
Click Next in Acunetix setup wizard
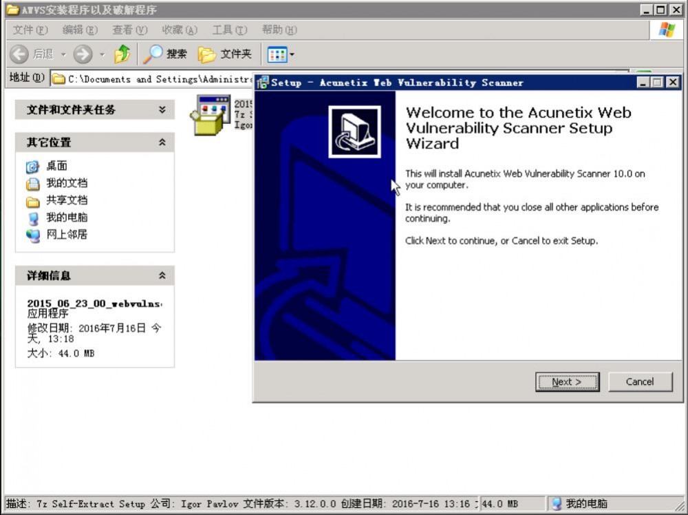point(567,382)
